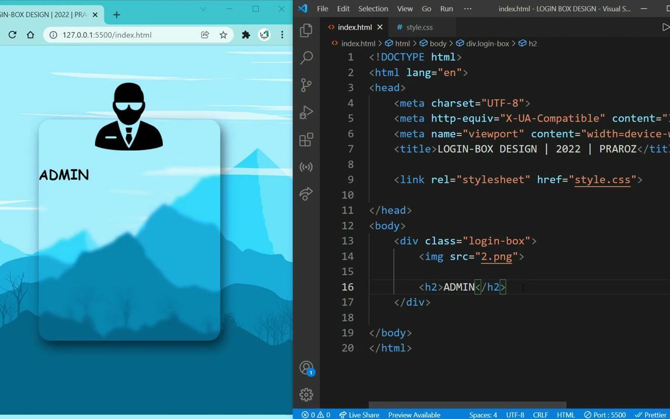Open the Extensions view
Screen dimensions: 670x419
pyautogui.click(x=306, y=140)
